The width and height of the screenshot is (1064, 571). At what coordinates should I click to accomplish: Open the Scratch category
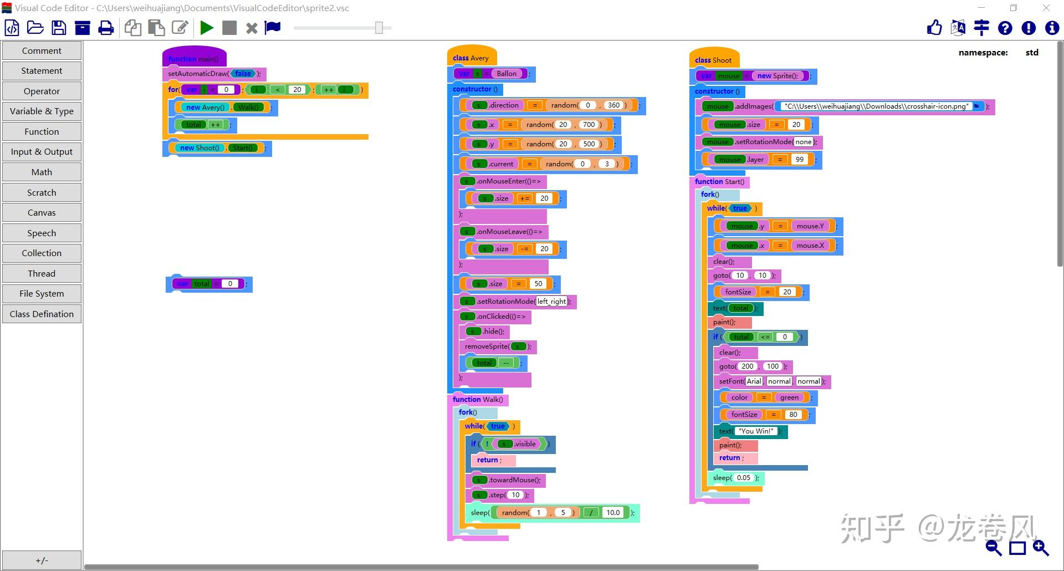pyautogui.click(x=42, y=192)
